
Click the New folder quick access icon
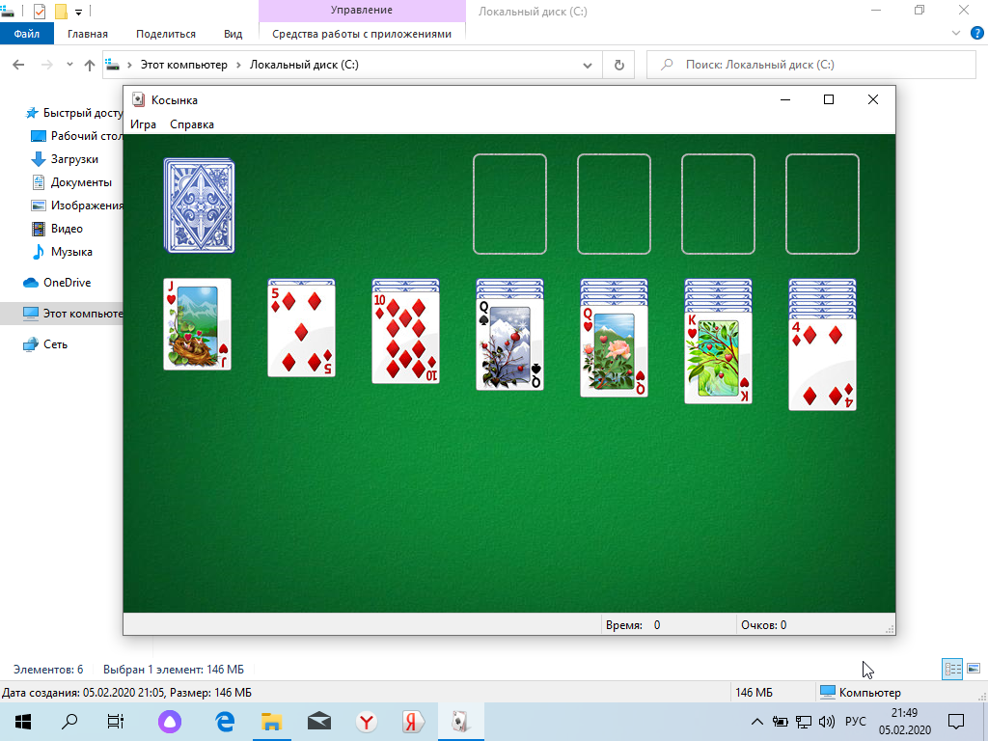(x=61, y=12)
